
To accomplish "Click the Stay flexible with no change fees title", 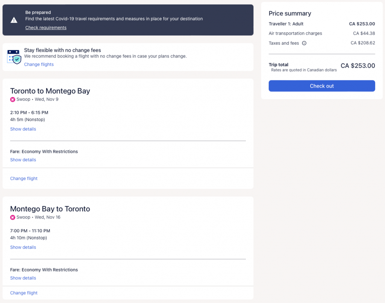I will tap(62, 50).
